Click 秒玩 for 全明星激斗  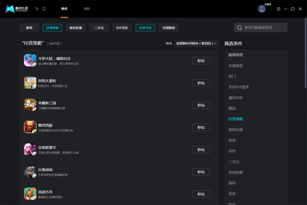tap(201, 150)
